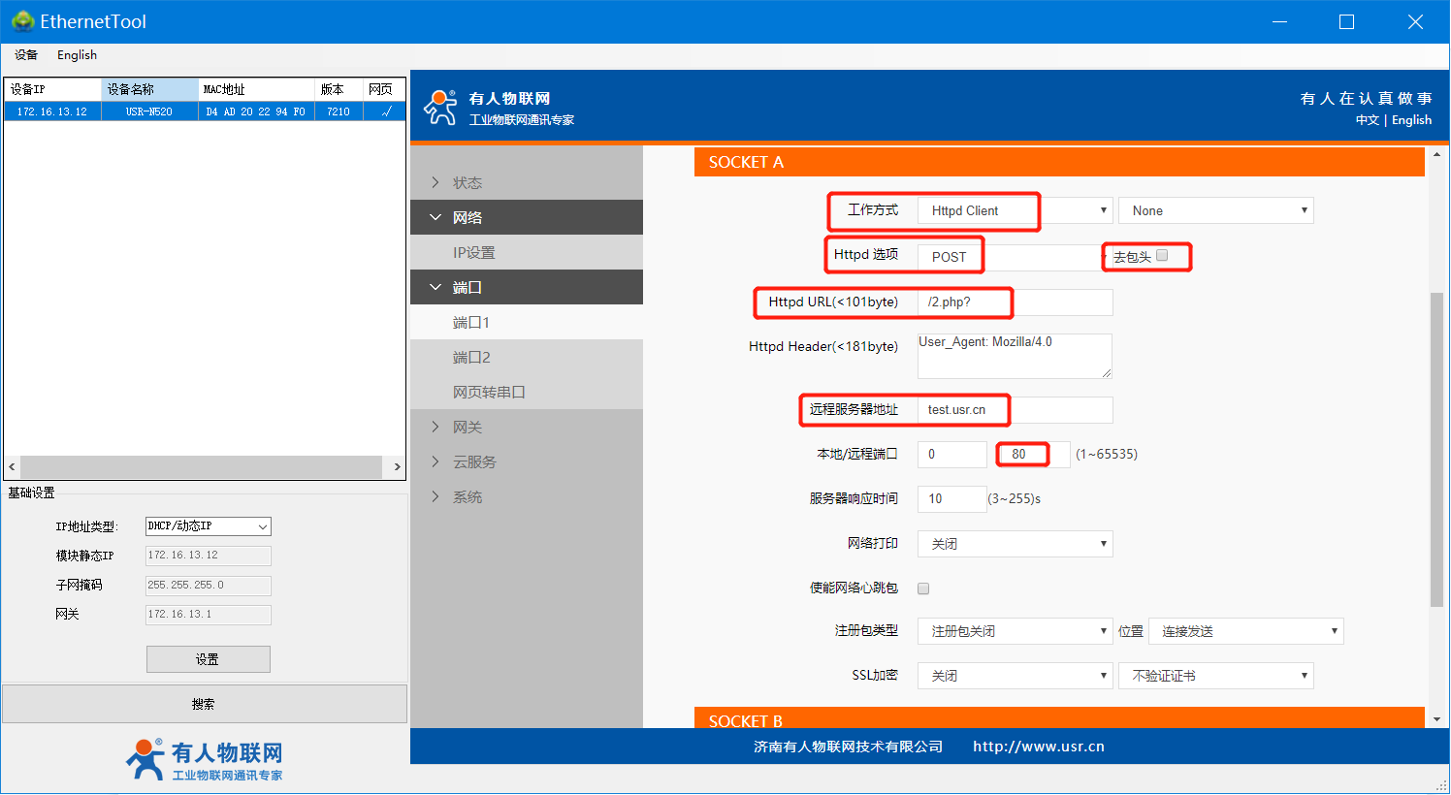Click the USR IoT logo in web header
This screenshot has width=1451, height=795.
pyautogui.click(x=440, y=107)
